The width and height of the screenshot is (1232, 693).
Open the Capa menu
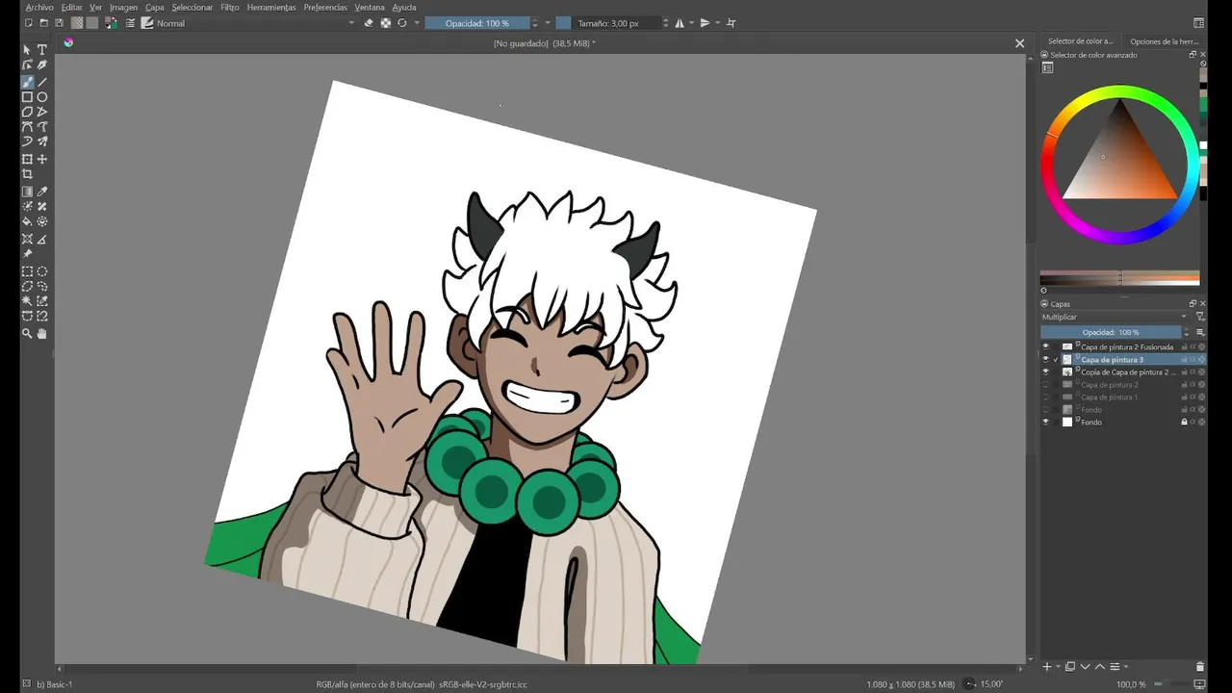[x=155, y=7]
